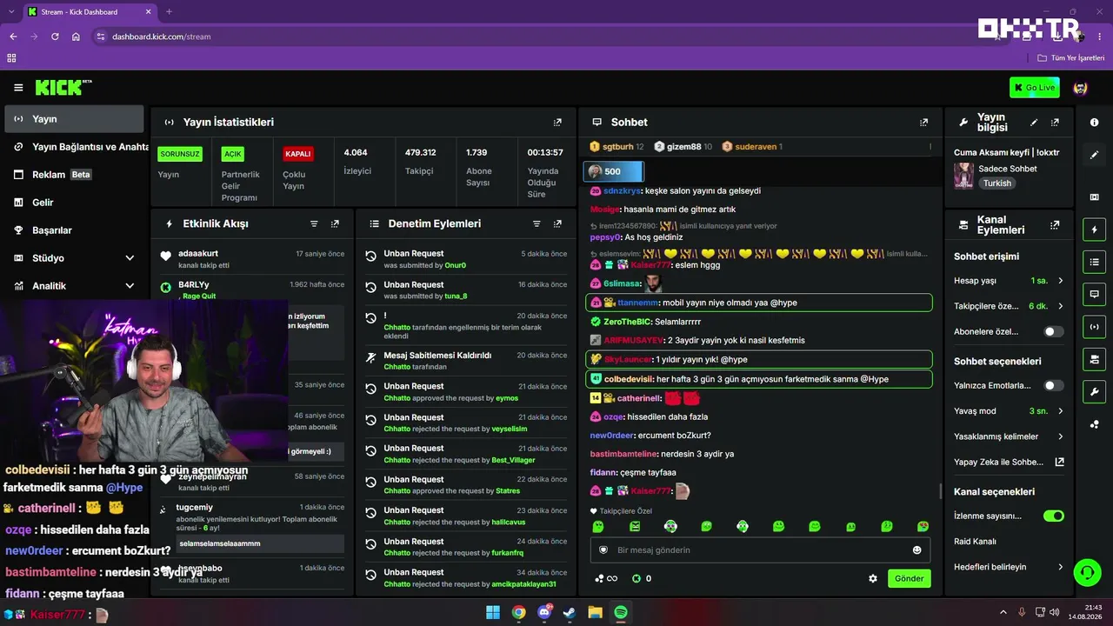Go to Gelir in the sidebar
This screenshot has width=1113, height=626.
[x=73, y=203]
